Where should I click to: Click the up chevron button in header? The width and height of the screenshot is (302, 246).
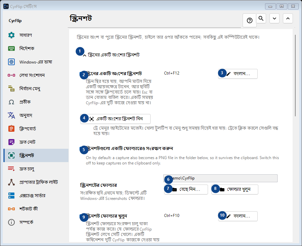click(x=288, y=18)
